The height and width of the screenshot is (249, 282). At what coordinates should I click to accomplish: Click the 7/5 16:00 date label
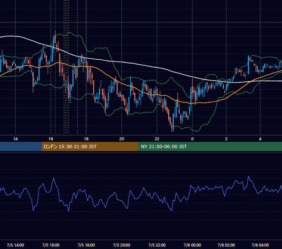pyautogui.click(x=51, y=245)
